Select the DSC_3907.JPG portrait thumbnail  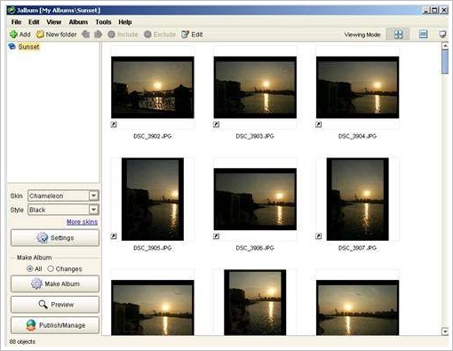[357, 199]
